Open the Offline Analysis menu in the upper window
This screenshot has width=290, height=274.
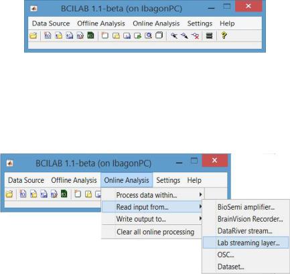101,23
